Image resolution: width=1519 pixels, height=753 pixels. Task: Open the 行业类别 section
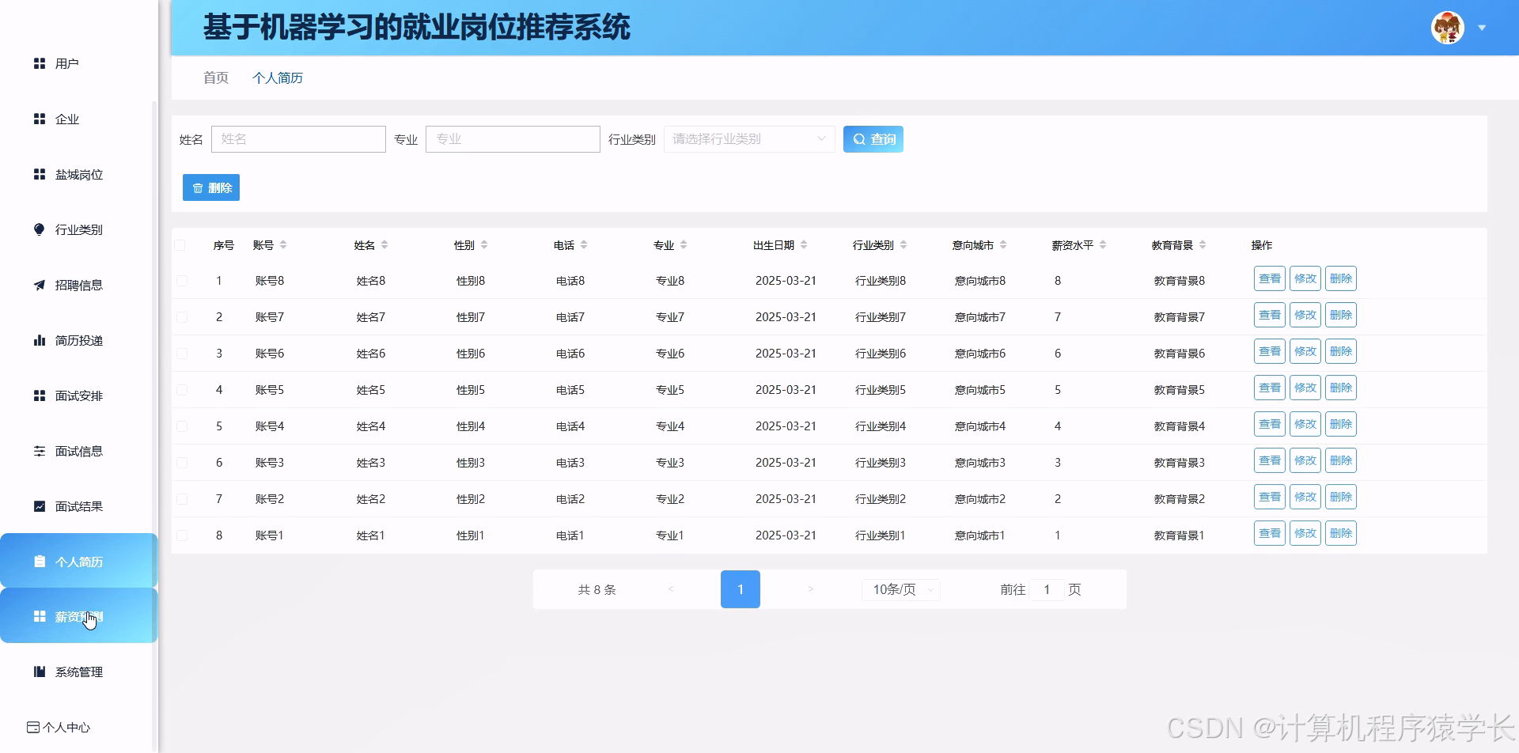point(40,229)
